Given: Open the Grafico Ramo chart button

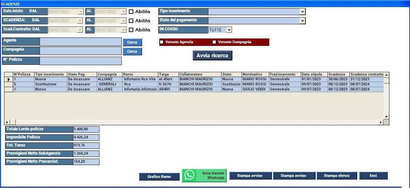Looking at the screenshot, I should point(159,177).
